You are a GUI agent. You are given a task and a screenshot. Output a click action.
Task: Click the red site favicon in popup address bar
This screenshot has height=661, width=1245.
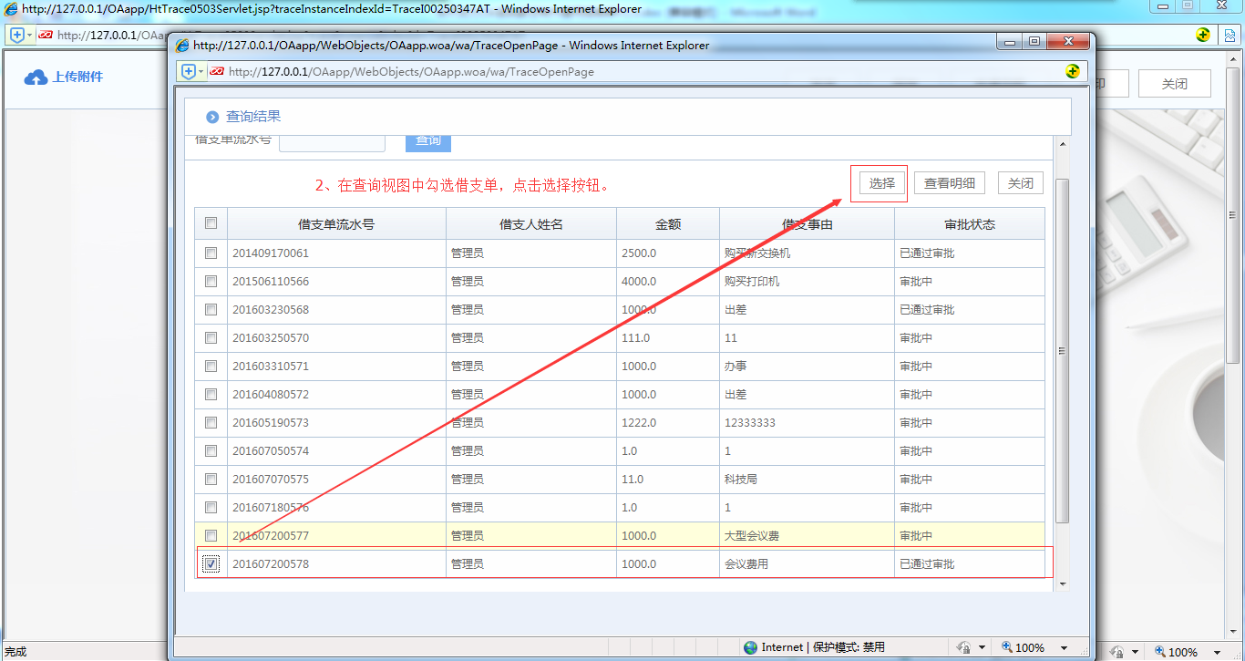[x=217, y=71]
